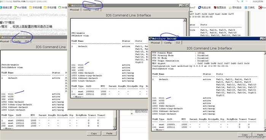Viewport: 266px width, 140px height.
Task: Click Copy button in Multilayer Switch2 window
Action: (x=245, y=135)
